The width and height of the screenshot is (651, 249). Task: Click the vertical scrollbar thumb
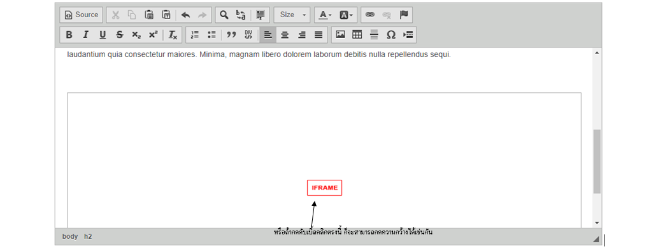(x=597, y=161)
